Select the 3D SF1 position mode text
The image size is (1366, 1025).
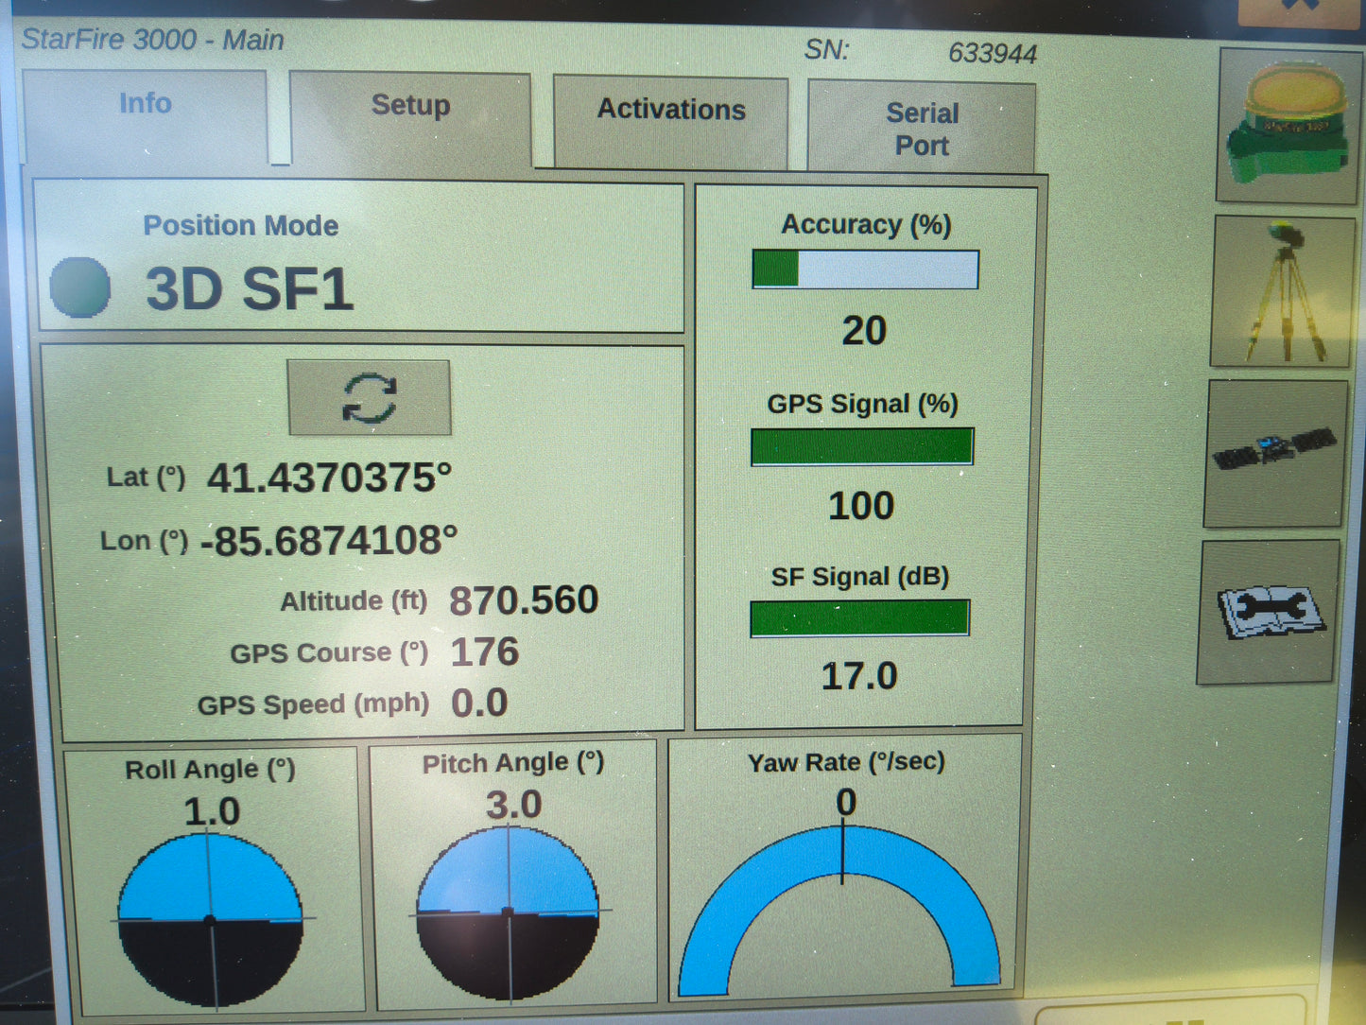250,288
